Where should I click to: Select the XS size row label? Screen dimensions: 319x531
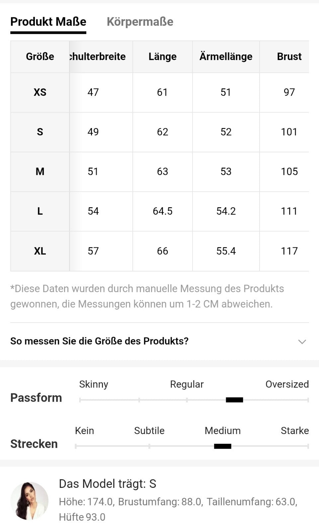pyautogui.click(x=40, y=92)
